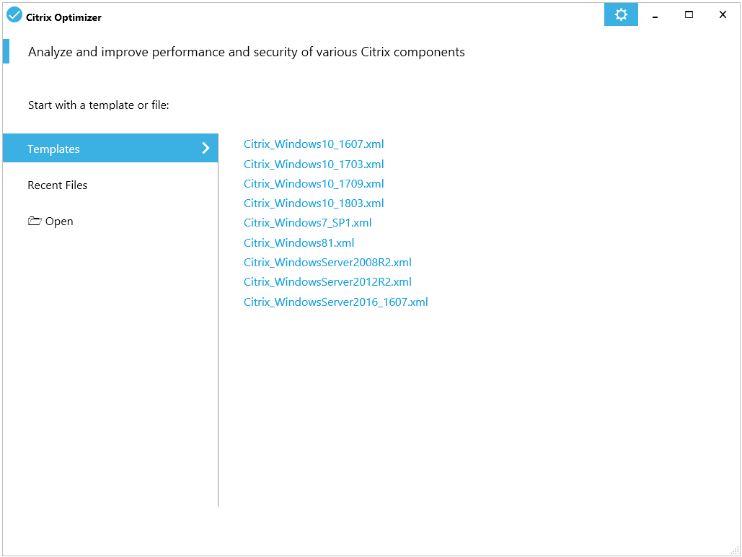The image size is (742, 557).
Task: Select Citrix_Windows10_1803.xml template
Action: pyautogui.click(x=314, y=203)
